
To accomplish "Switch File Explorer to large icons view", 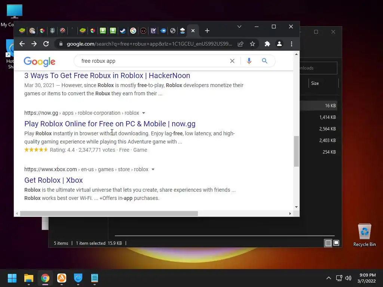I will [x=336, y=243].
